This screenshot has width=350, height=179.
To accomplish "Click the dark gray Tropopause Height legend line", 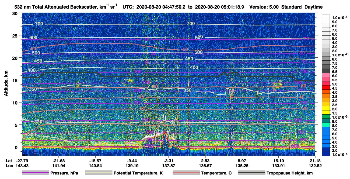I will 252,173.
